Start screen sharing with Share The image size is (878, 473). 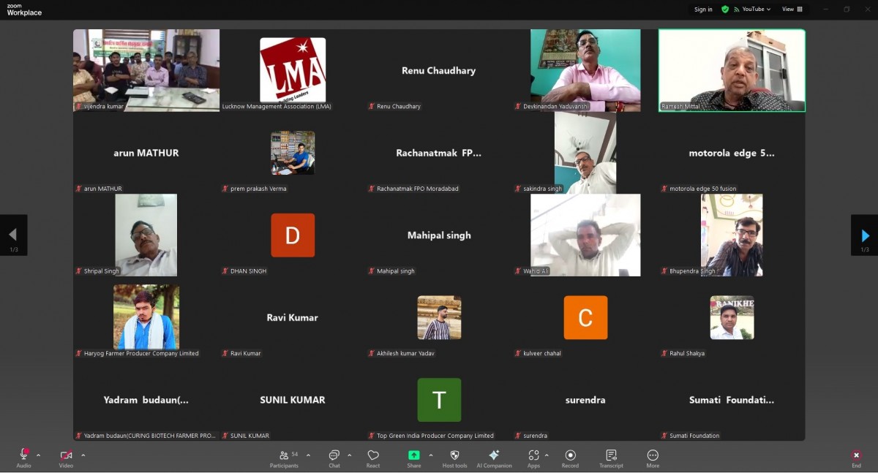click(x=414, y=458)
